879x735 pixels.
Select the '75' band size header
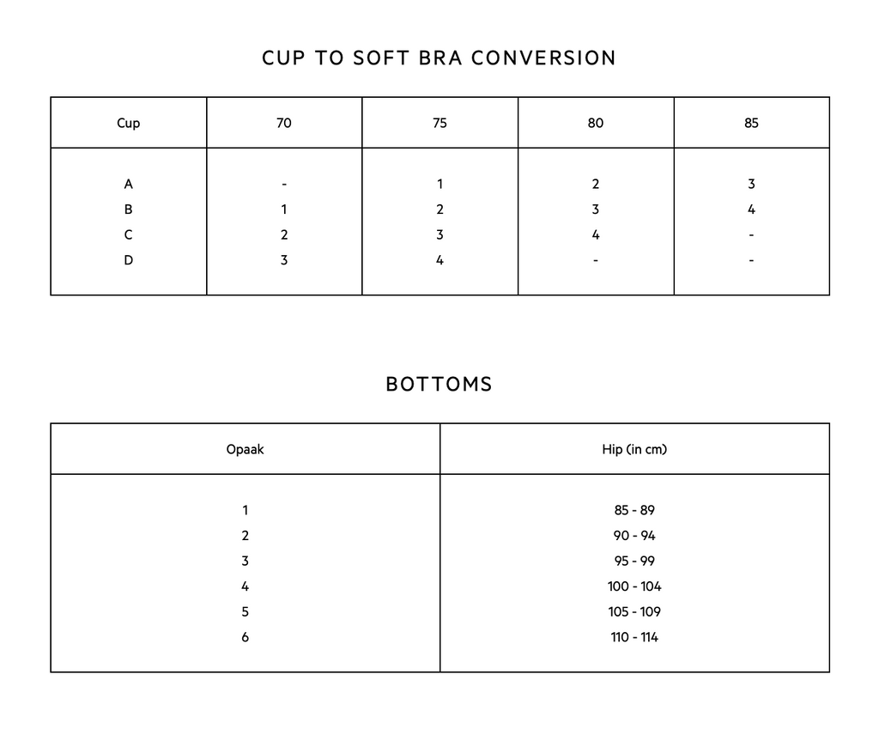point(439,123)
